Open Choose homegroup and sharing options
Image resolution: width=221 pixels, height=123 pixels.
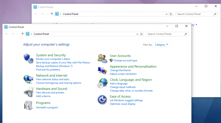tap(59, 83)
